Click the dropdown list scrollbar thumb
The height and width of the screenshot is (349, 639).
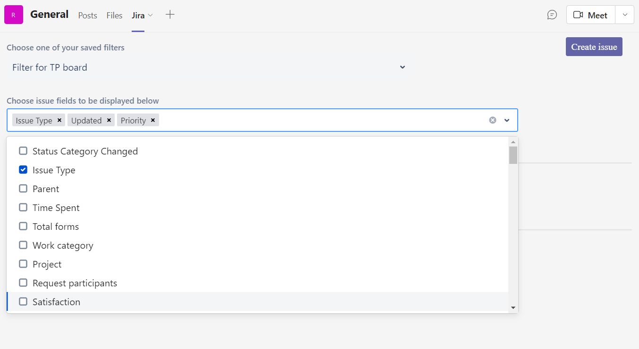[x=513, y=155]
